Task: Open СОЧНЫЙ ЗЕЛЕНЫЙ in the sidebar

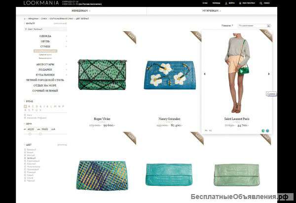Action: tap(45, 91)
